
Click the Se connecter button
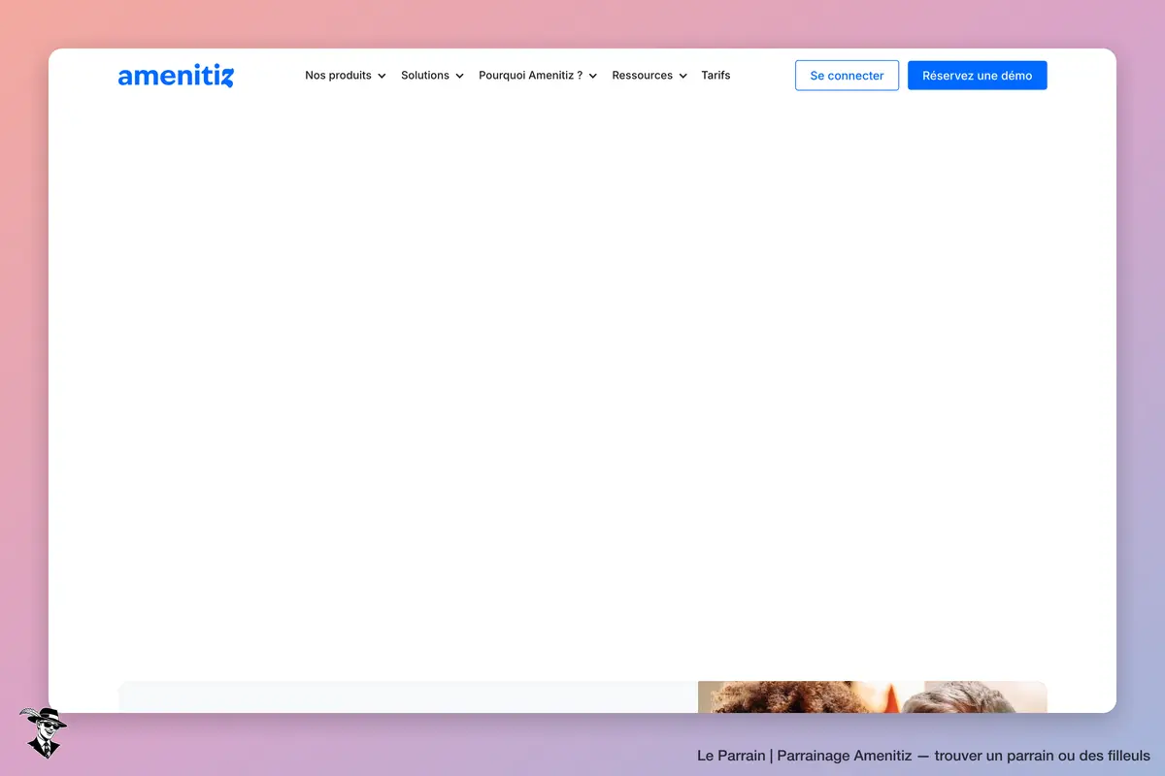[847, 76]
